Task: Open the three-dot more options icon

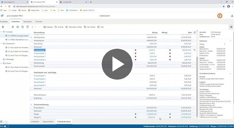Action: point(32,27)
